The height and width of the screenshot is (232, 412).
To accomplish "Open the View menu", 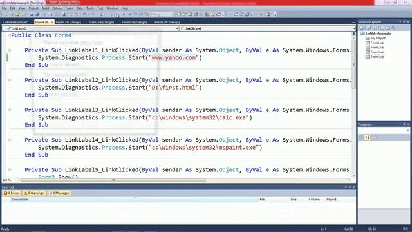I will [x=22, y=8].
